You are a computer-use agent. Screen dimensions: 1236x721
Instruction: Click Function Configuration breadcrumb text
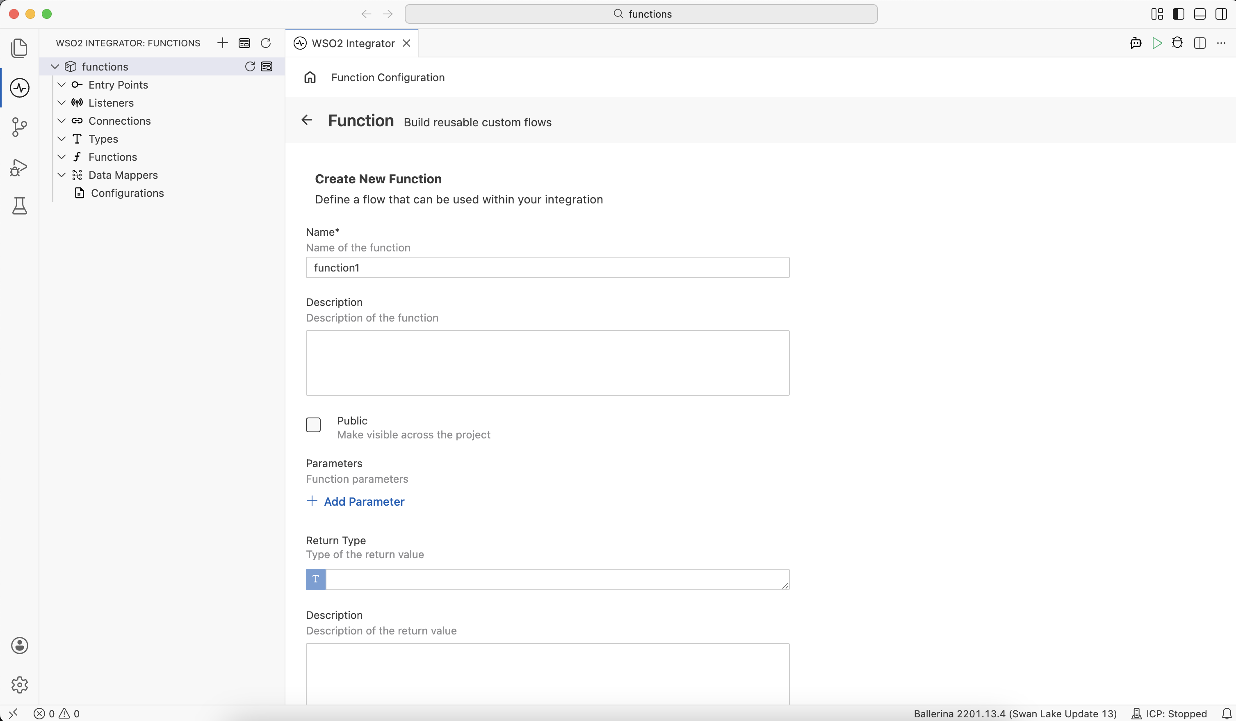[388, 78]
